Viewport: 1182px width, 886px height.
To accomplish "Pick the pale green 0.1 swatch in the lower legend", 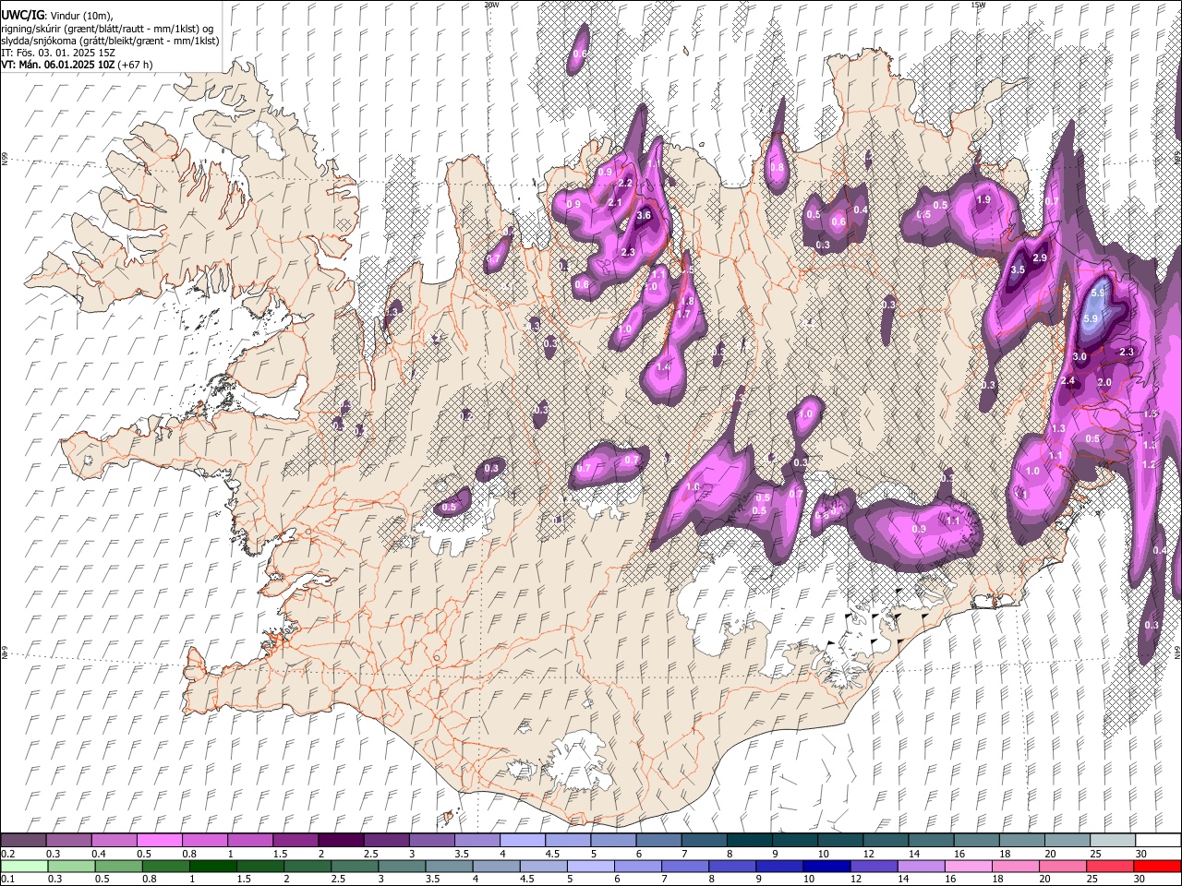I will coord(23,866).
